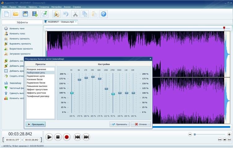Undo the last action with the arrow icon
The height and width of the screenshot is (148, 233).
(x=66, y=14)
